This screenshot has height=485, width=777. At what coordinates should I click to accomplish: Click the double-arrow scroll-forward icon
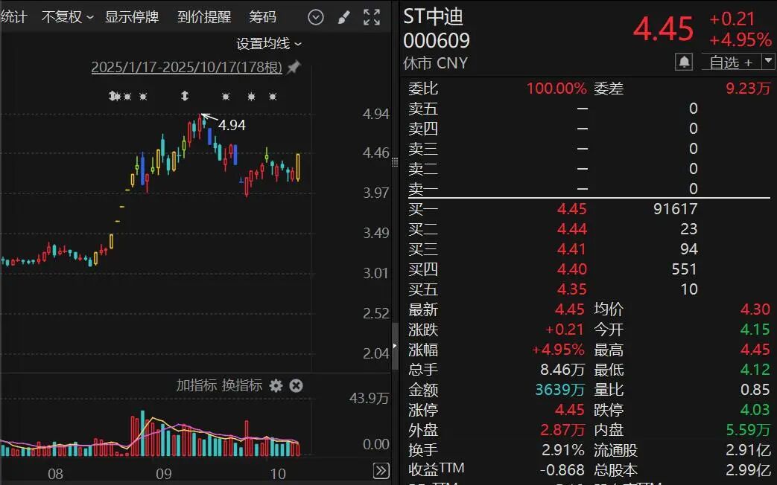click(381, 470)
